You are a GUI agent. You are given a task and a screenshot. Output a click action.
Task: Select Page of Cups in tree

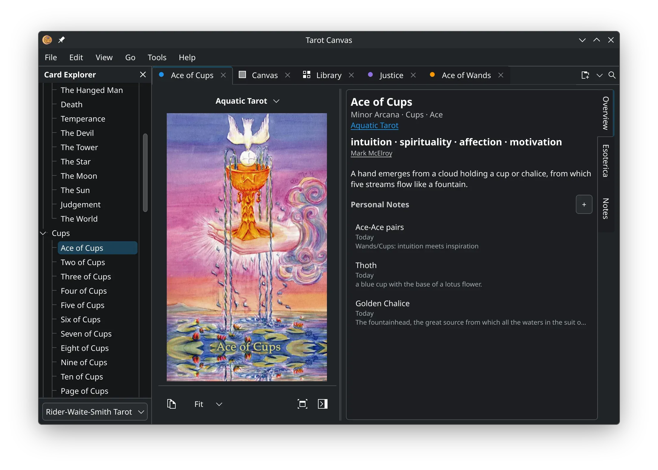coord(85,391)
